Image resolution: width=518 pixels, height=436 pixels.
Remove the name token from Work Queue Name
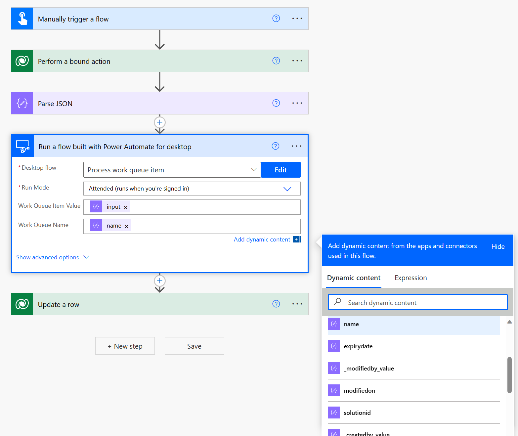(x=126, y=227)
